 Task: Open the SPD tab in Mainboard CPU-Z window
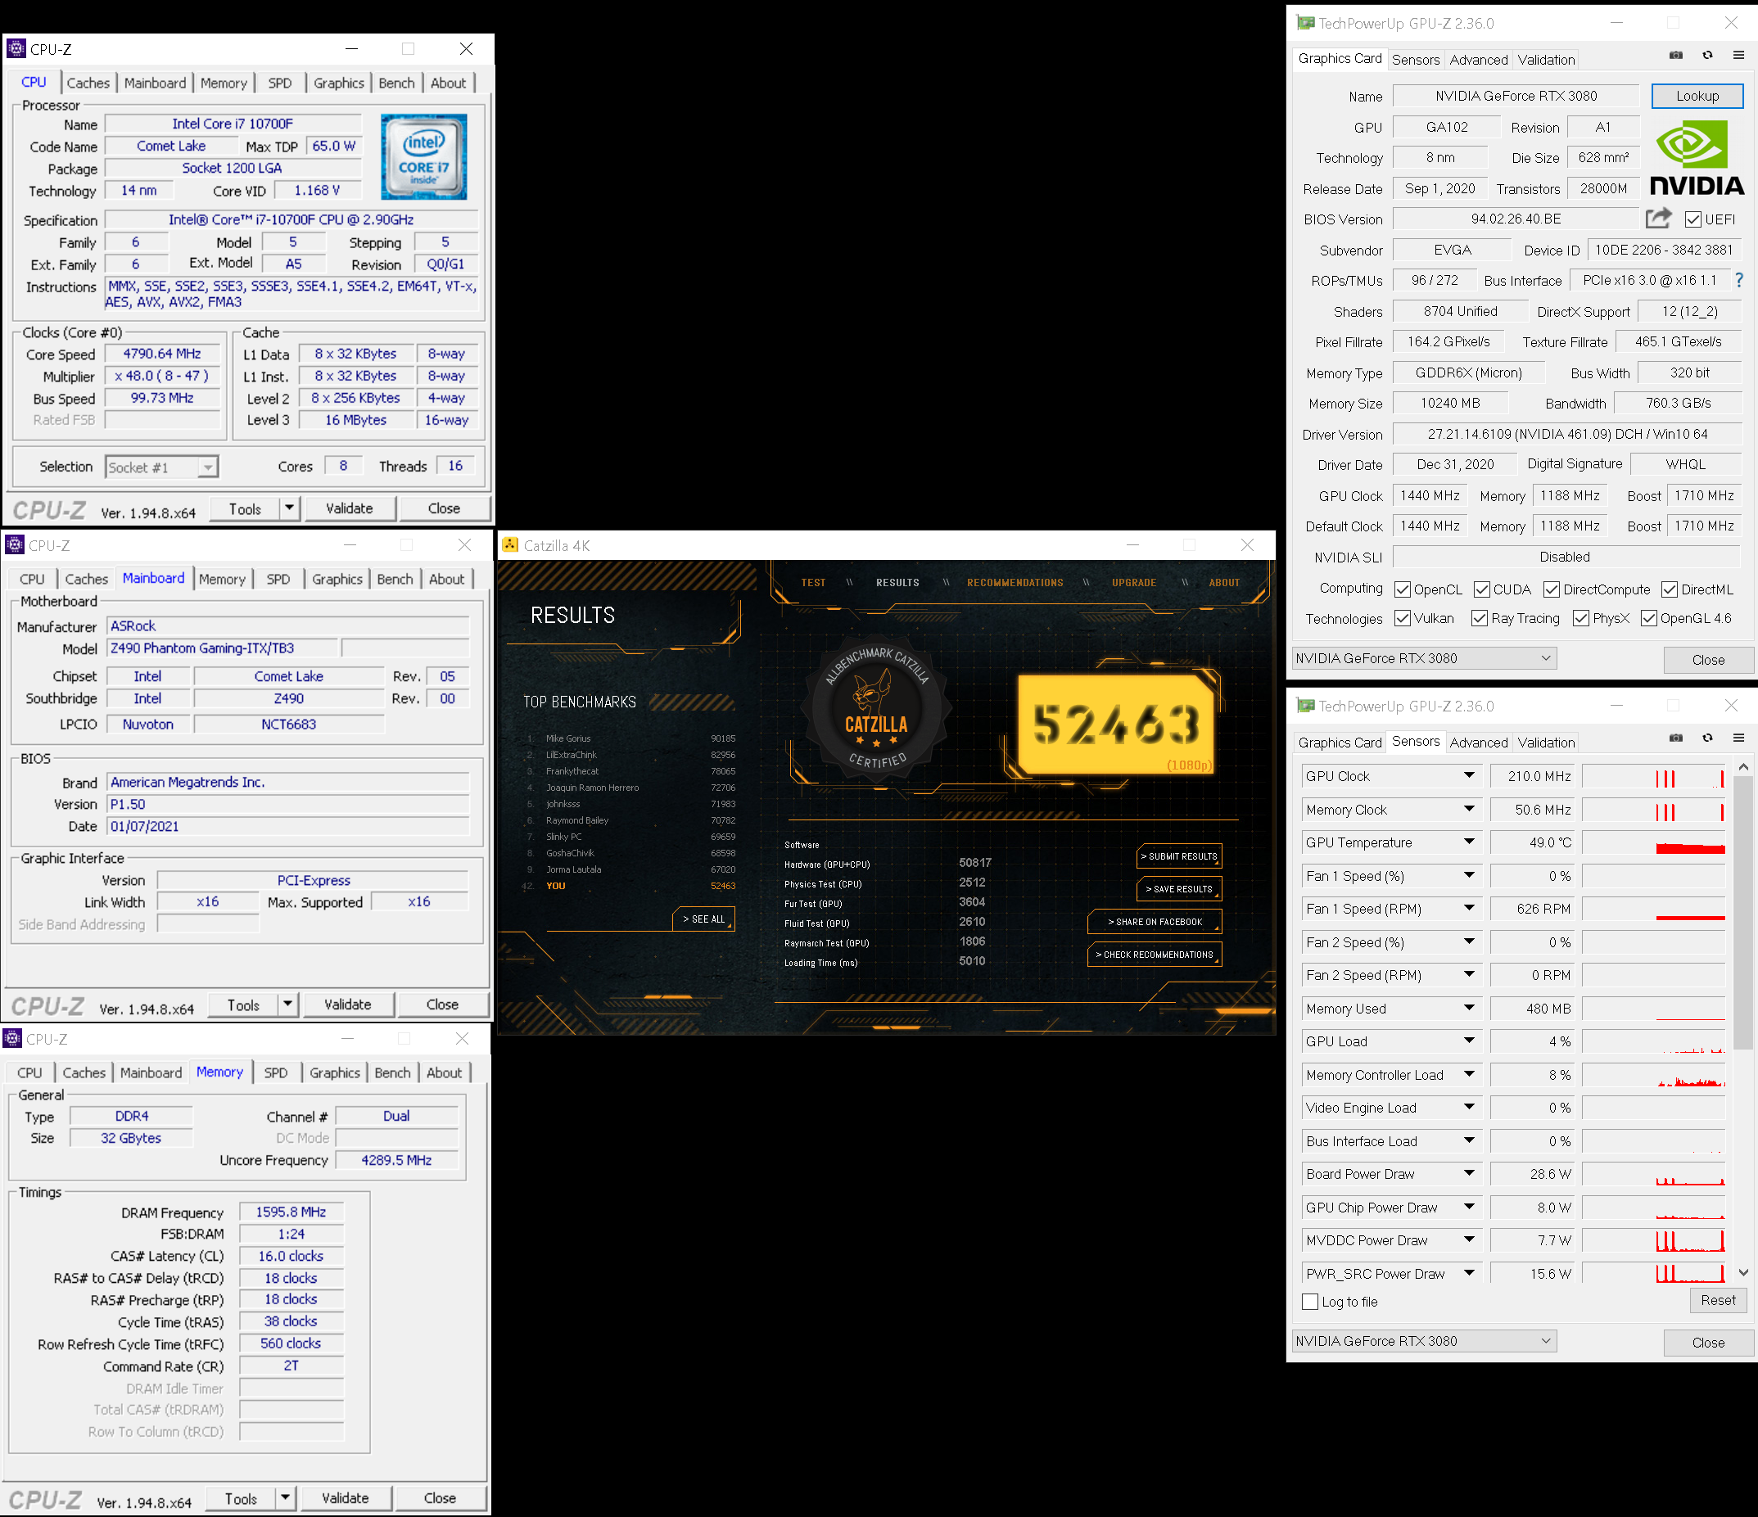point(278,580)
